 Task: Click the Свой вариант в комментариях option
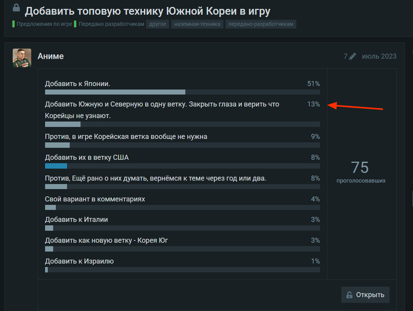(95, 199)
